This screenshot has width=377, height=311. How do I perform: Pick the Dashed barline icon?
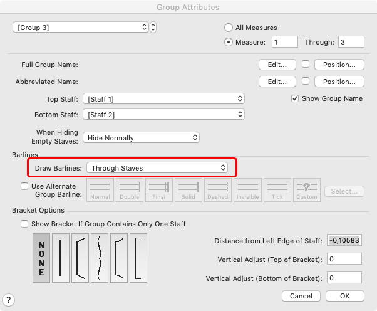(x=217, y=190)
